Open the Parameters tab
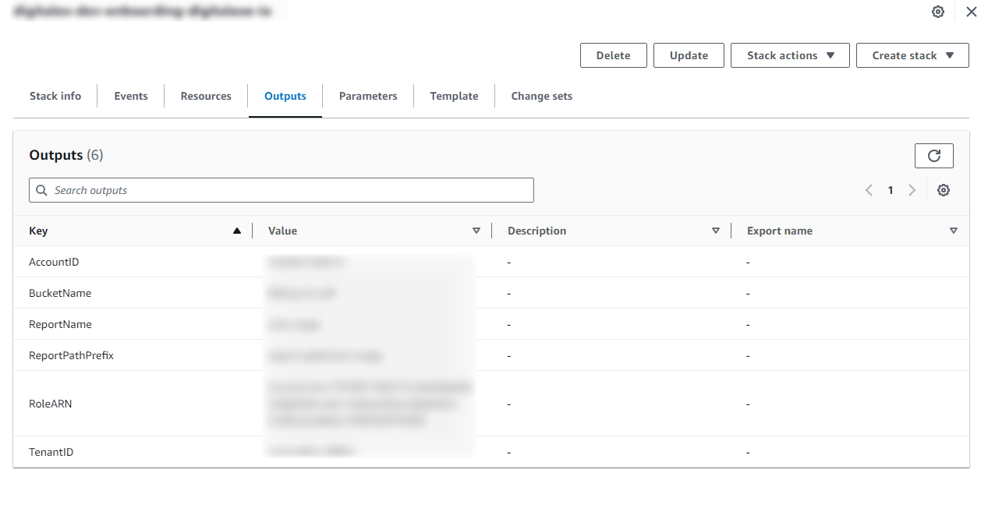Image resolution: width=988 pixels, height=515 pixels. (368, 96)
